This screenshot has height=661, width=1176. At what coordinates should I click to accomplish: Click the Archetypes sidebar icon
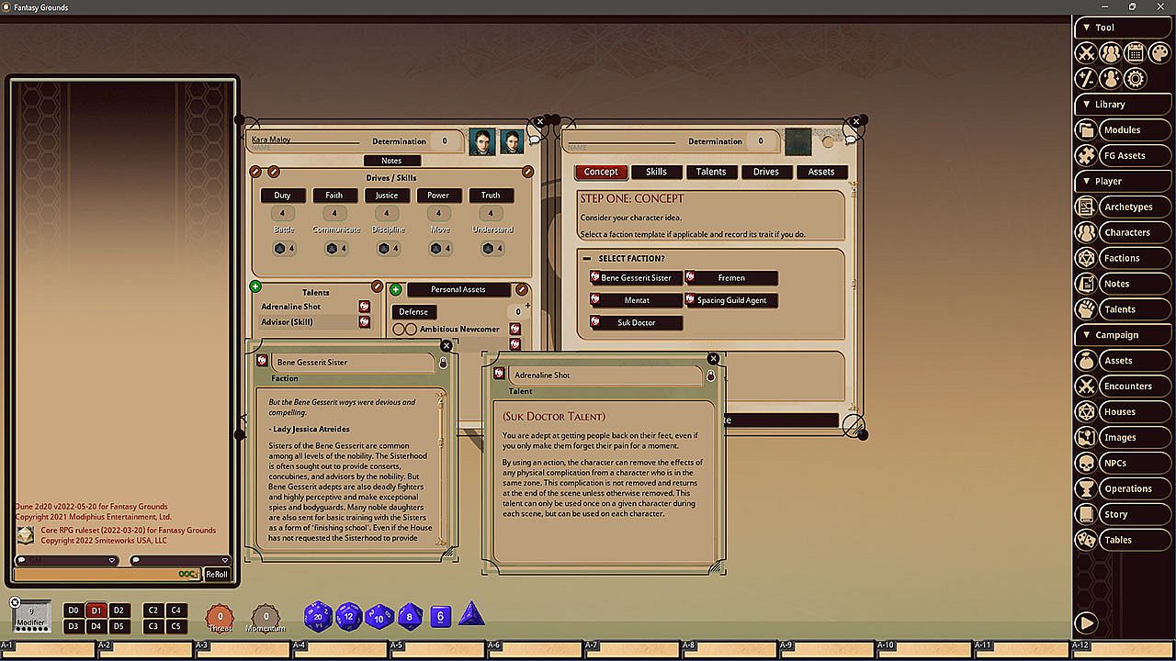[x=1086, y=207]
